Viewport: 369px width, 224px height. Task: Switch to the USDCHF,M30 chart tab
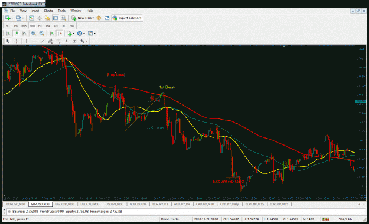point(65,204)
